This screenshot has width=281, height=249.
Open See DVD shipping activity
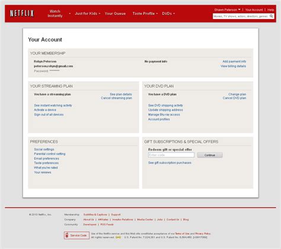[165, 106]
